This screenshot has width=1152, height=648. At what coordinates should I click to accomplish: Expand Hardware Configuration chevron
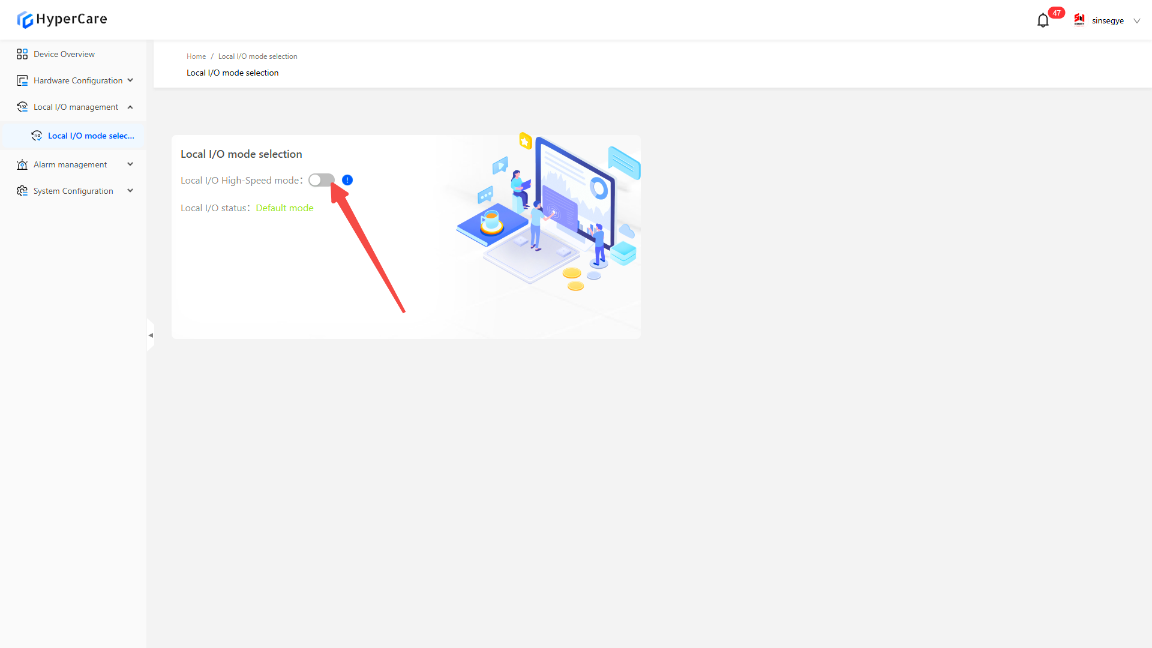click(130, 80)
